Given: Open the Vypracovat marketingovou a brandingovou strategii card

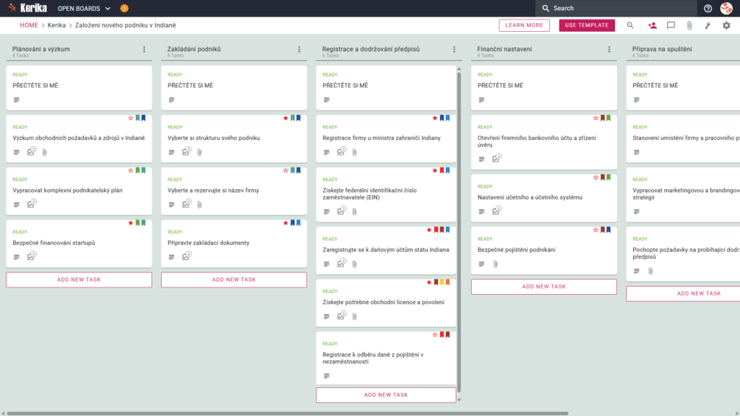Looking at the screenshot, I should coord(683,194).
